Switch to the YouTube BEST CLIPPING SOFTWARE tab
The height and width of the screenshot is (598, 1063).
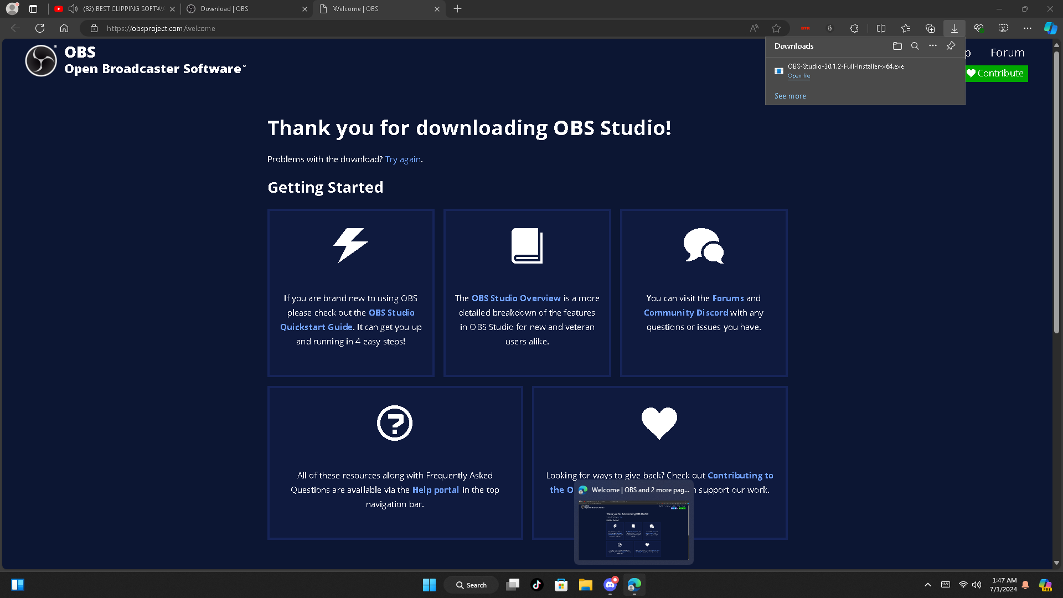[x=115, y=9]
